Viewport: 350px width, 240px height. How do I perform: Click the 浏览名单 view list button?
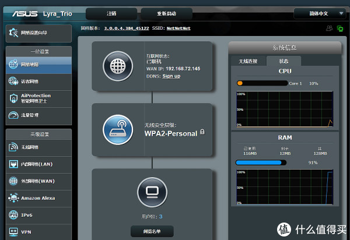[x=151, y=232]
